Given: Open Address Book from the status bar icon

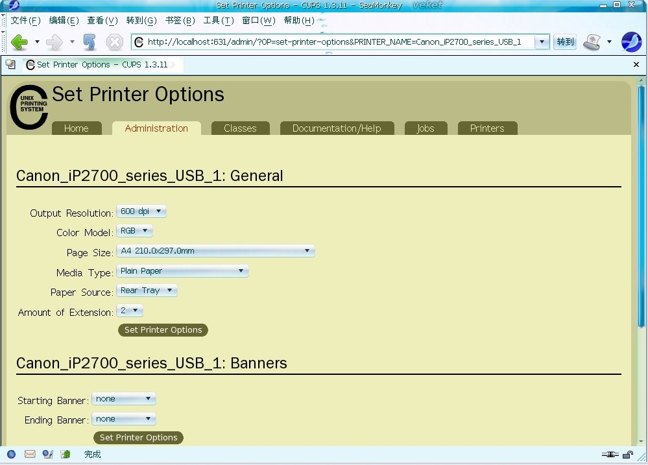Looking at the screenshot, I should pyautogui.click(x=66, y=454).
